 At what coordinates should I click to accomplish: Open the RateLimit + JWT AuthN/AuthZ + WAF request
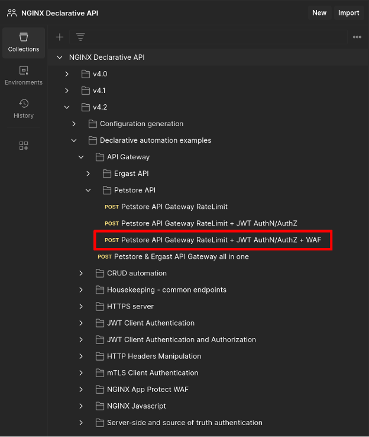[221, 240]
